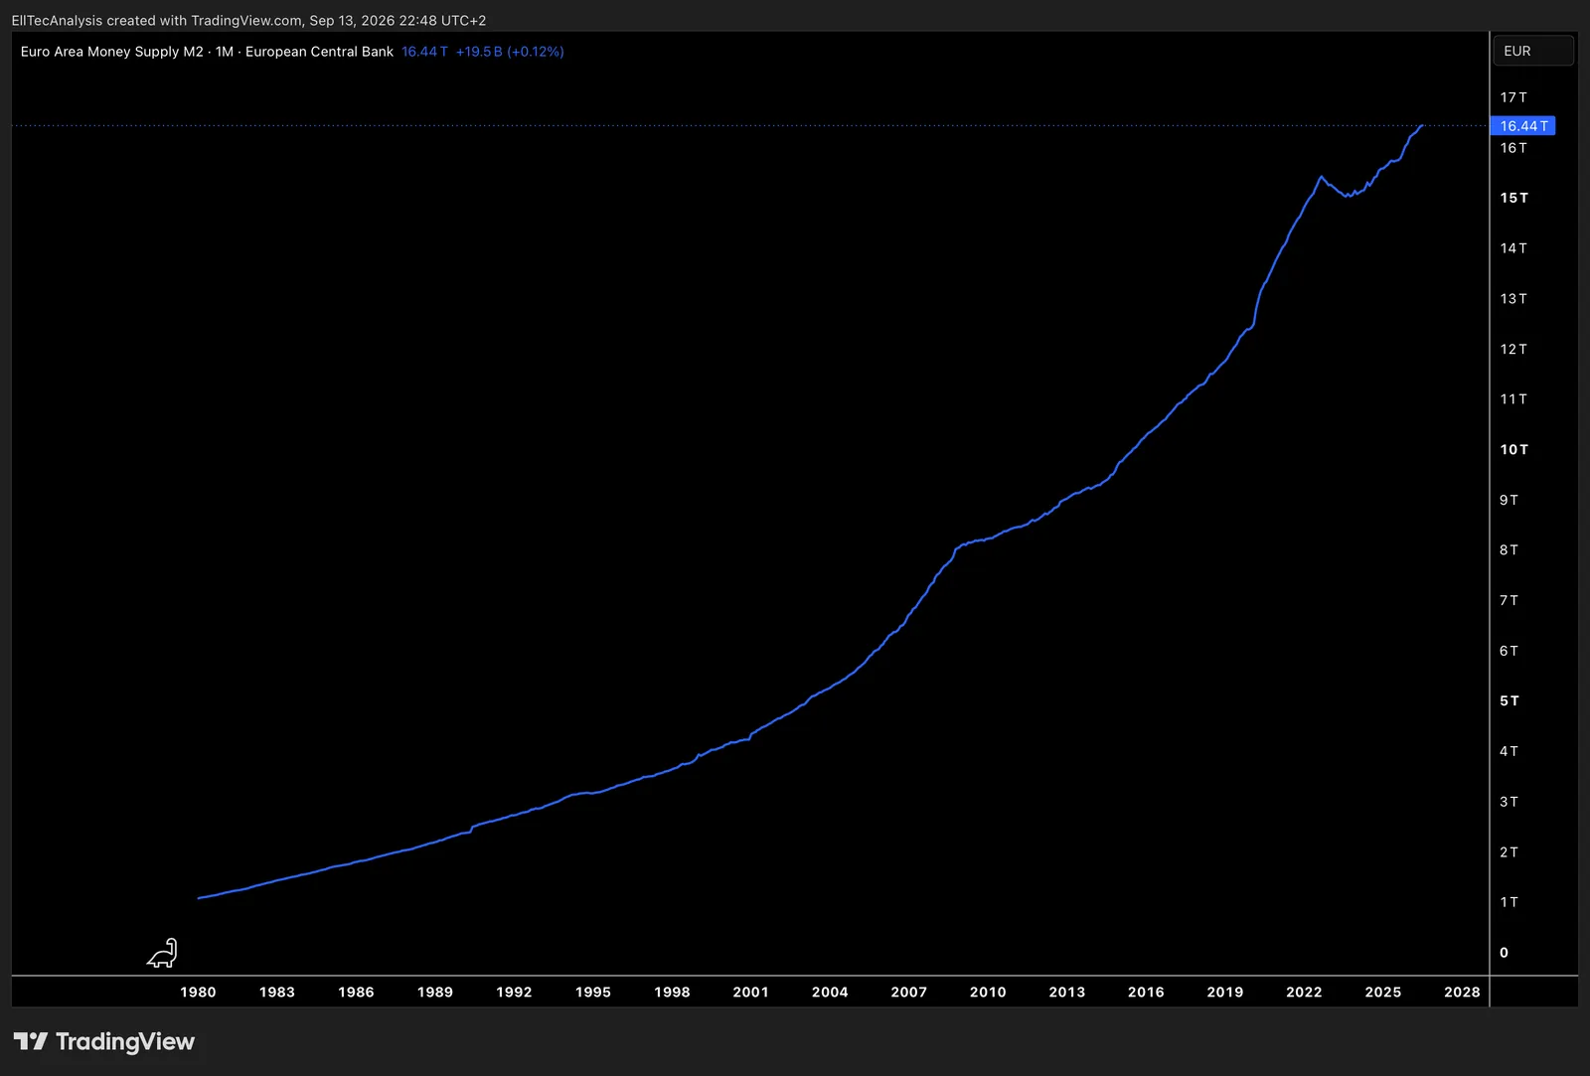Image resolution: width=1590 pixels, height=1076 pixels.
Task: Click the 13 T price axis label
Action: coord(1513,298)
